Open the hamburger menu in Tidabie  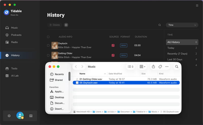pos(197,5)
